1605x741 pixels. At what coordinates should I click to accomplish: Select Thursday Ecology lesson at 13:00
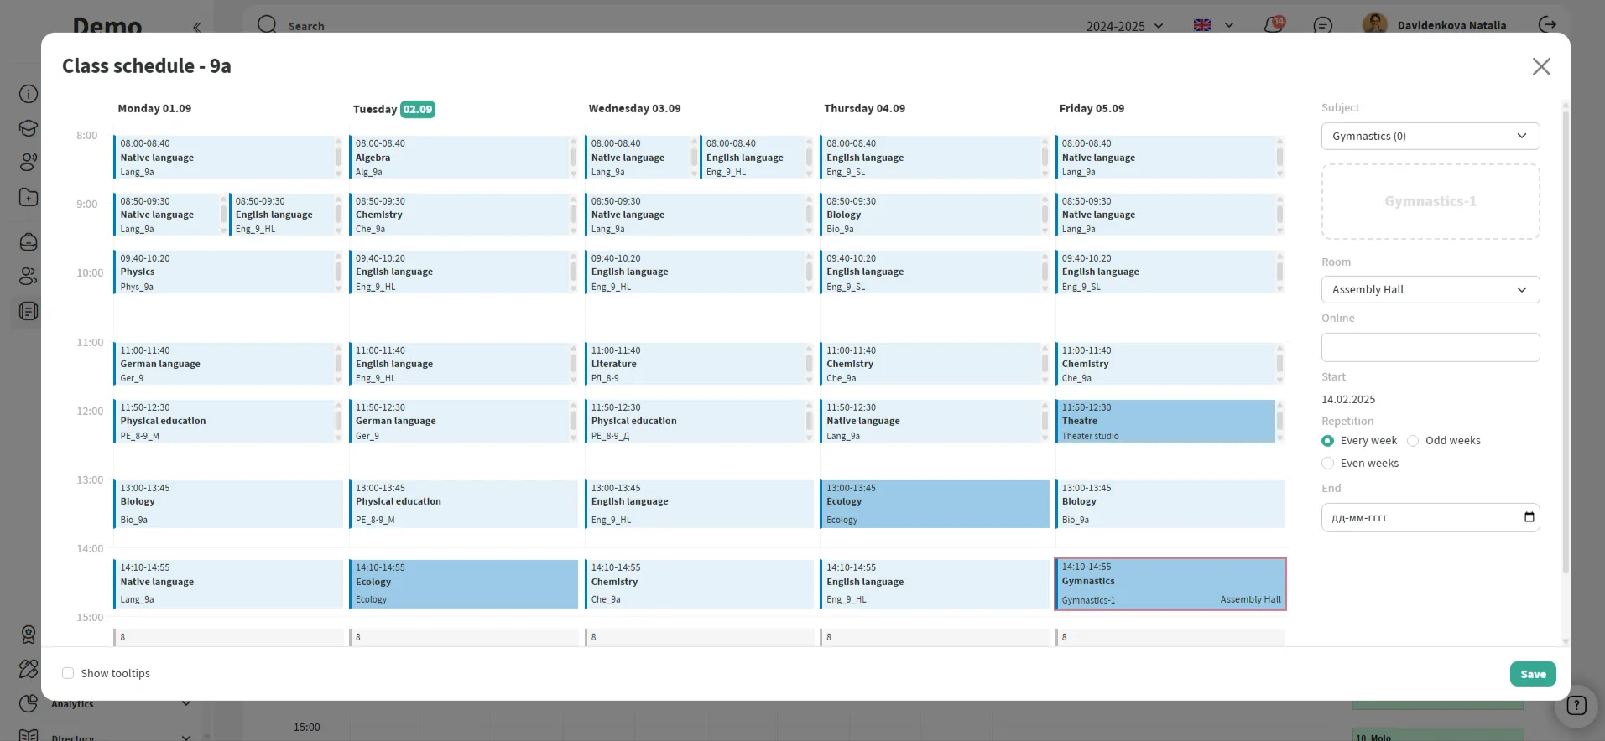pos(934,504)
